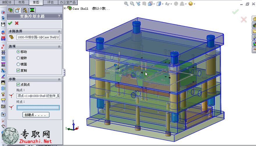Click the color wheel appearances icon on right
256x146 pixels.
tap(254, 44)
